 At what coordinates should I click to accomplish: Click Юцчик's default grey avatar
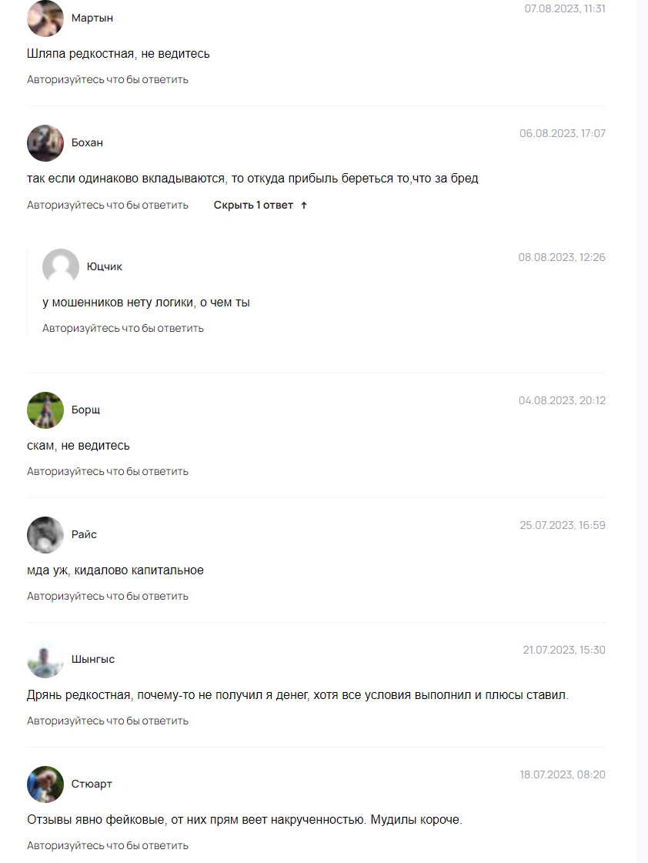(x=61, y=267)
